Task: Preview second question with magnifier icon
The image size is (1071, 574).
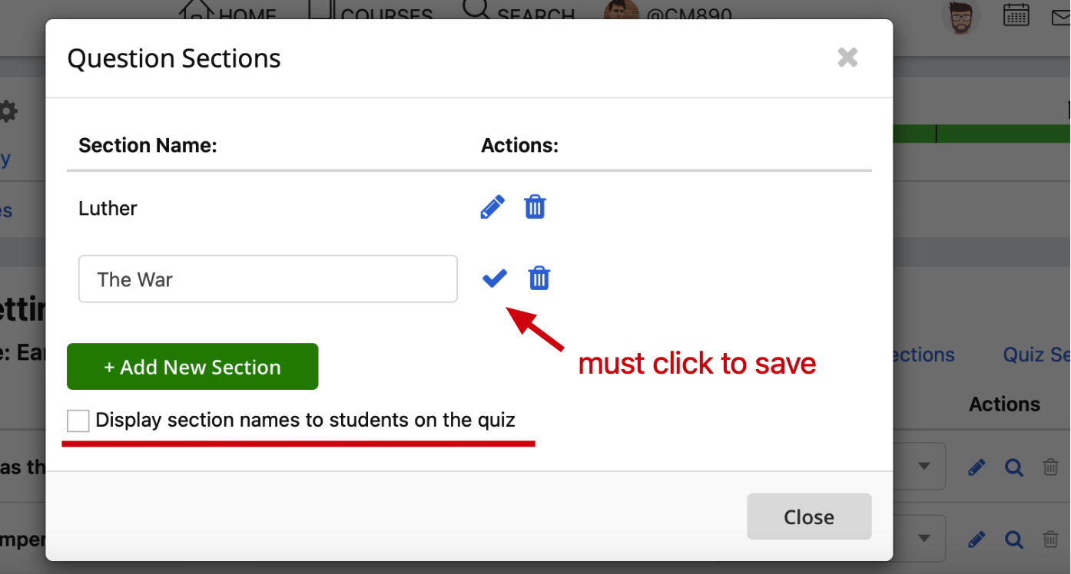Action: click(1014, 539)
